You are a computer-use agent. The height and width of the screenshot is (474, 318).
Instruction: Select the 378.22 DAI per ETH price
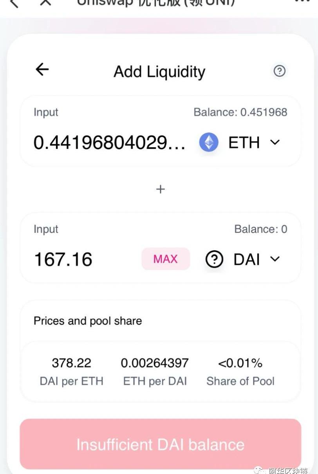click(71, 363)
